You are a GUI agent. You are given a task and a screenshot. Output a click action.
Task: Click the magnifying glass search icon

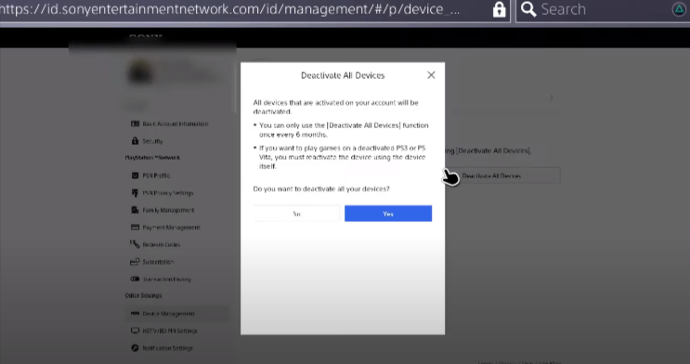(x=528, y=9)
